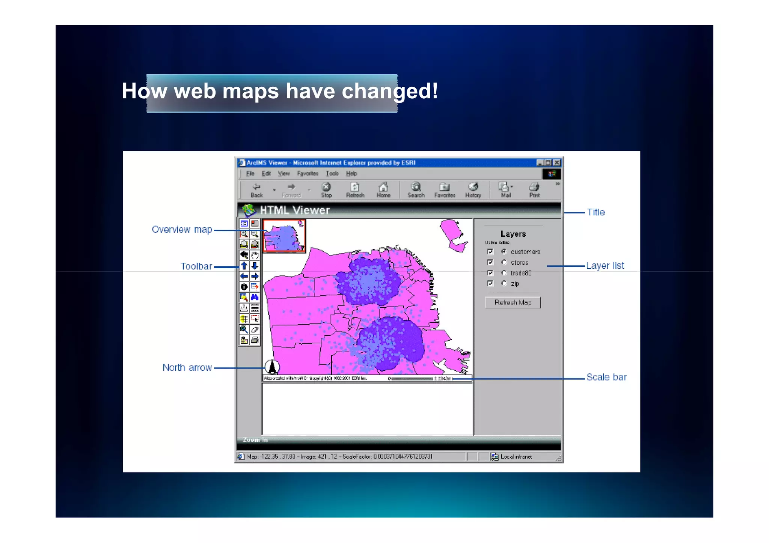769x543 pixels.
Task: Open the File menu
Action: tap(250, 173)
